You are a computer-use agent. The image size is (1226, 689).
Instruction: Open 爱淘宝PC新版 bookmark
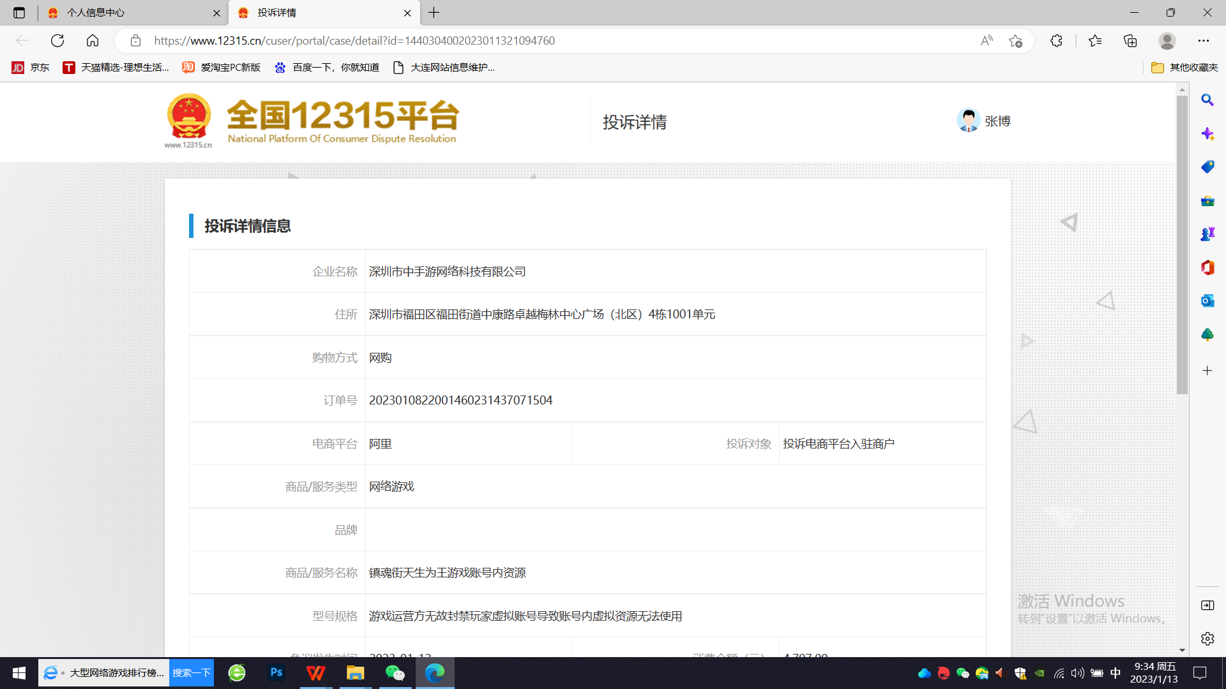point(222,68)
